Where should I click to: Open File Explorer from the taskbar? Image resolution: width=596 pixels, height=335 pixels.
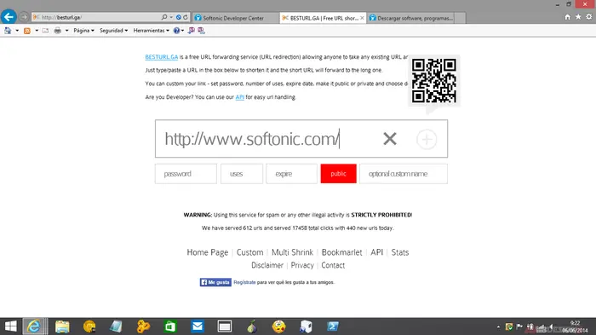pyautogui.click(x=62, y=326)
